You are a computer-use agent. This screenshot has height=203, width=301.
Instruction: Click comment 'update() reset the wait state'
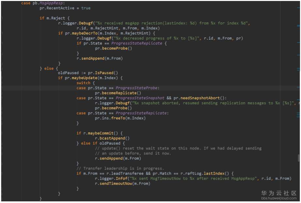178,148
